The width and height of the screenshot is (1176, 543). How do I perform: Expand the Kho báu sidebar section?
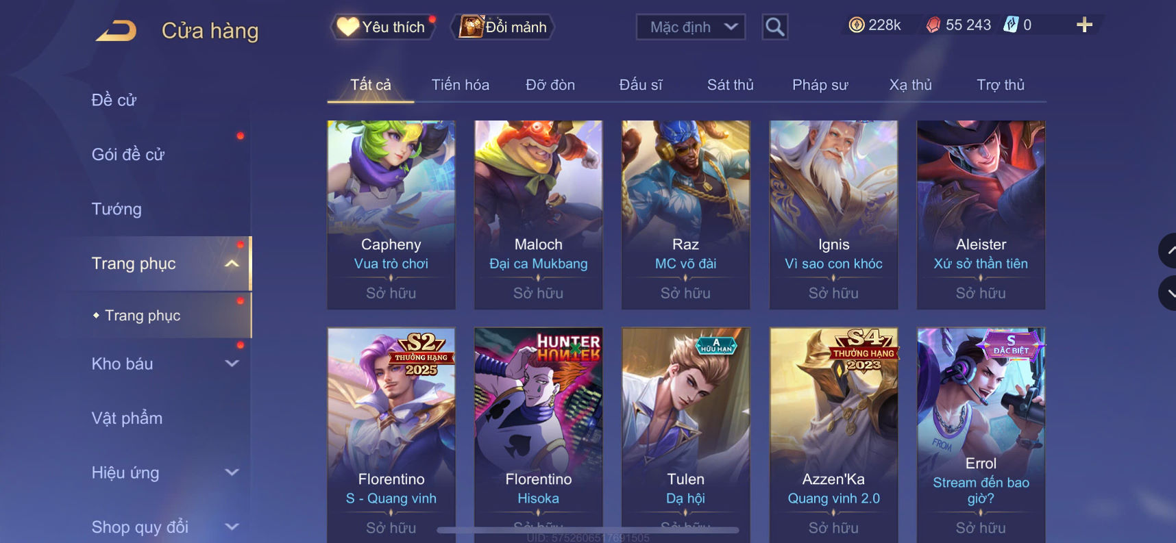[x=232, y=364]
